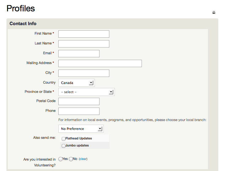Click the Contact Info section heading

click(23, 23)
